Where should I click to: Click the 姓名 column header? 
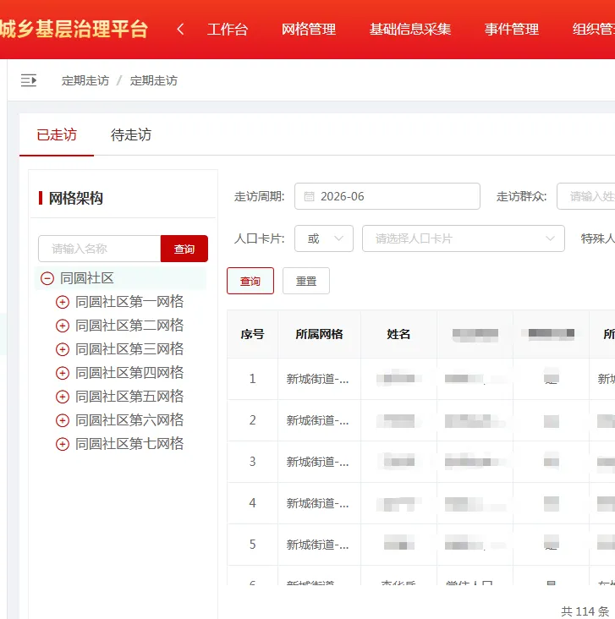tap(398, 334)
